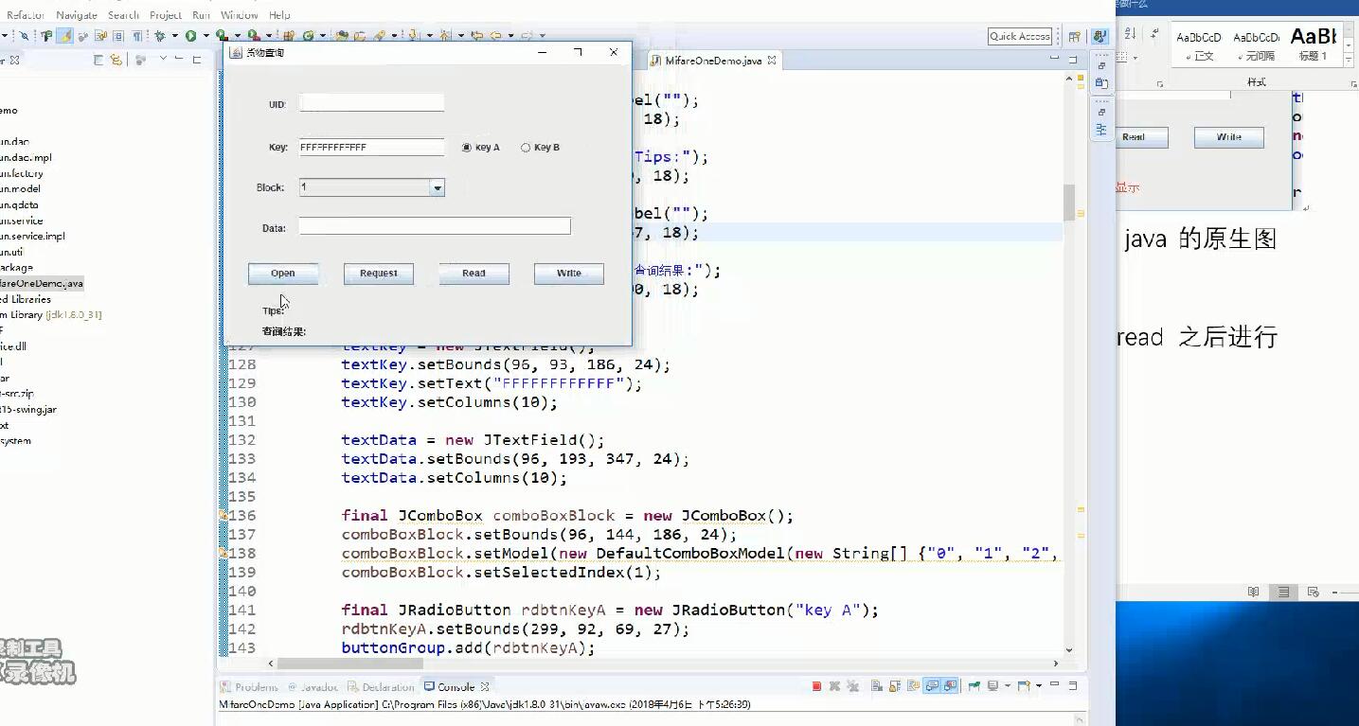Screen dimensions: 1359x726
Task: Click the Quick Access field
Action: point(1020,36)
